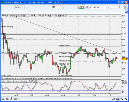Close the slow stochastic indicator panel
Image resolution: width=129 pixels, height=102 pixels.
click(x=35, y=81)
